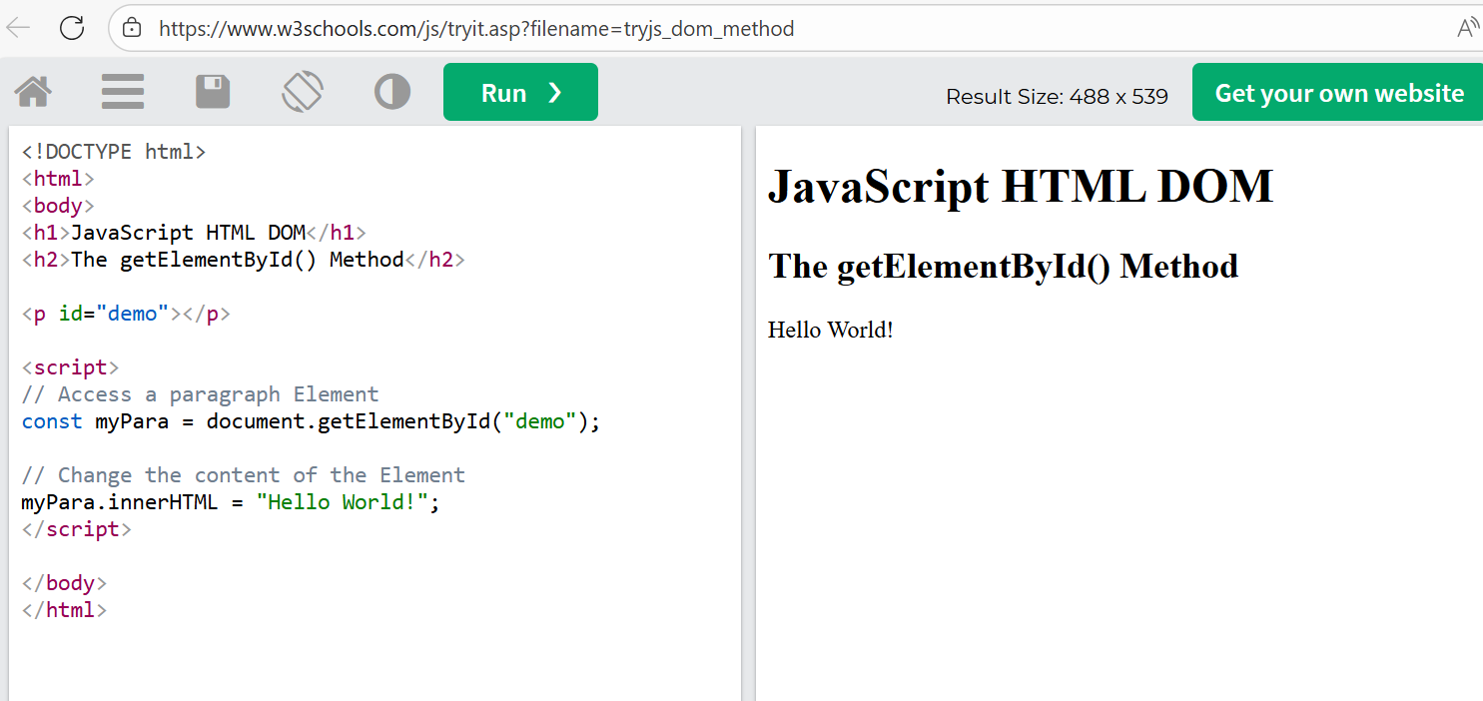This screenshot has height=701, width=1483.
Task: Place cursor on the p id="demo" line
Action: pyautogui.click(x=126, y=314)
